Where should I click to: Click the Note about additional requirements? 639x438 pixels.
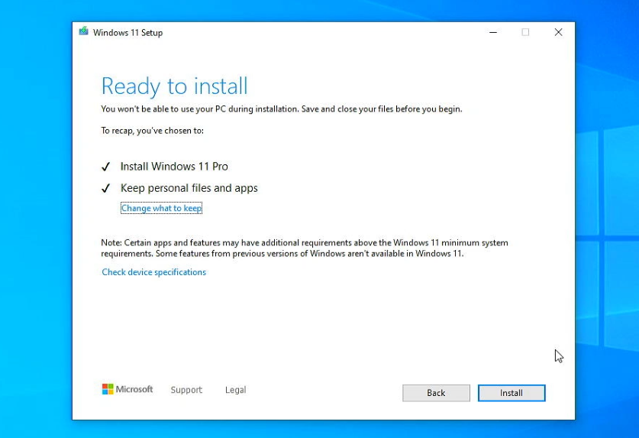(x=305, y=248)
